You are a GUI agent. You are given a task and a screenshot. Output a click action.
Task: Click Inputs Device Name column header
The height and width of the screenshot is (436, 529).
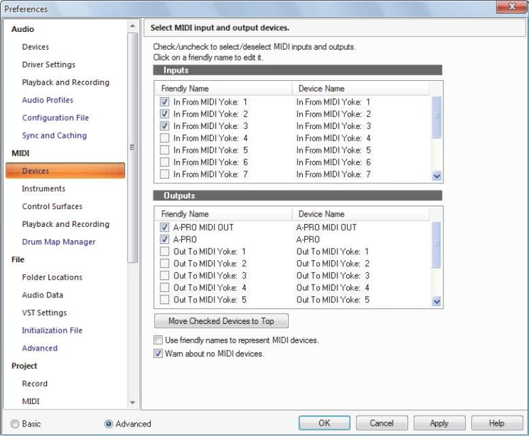[x=361, y=89]
